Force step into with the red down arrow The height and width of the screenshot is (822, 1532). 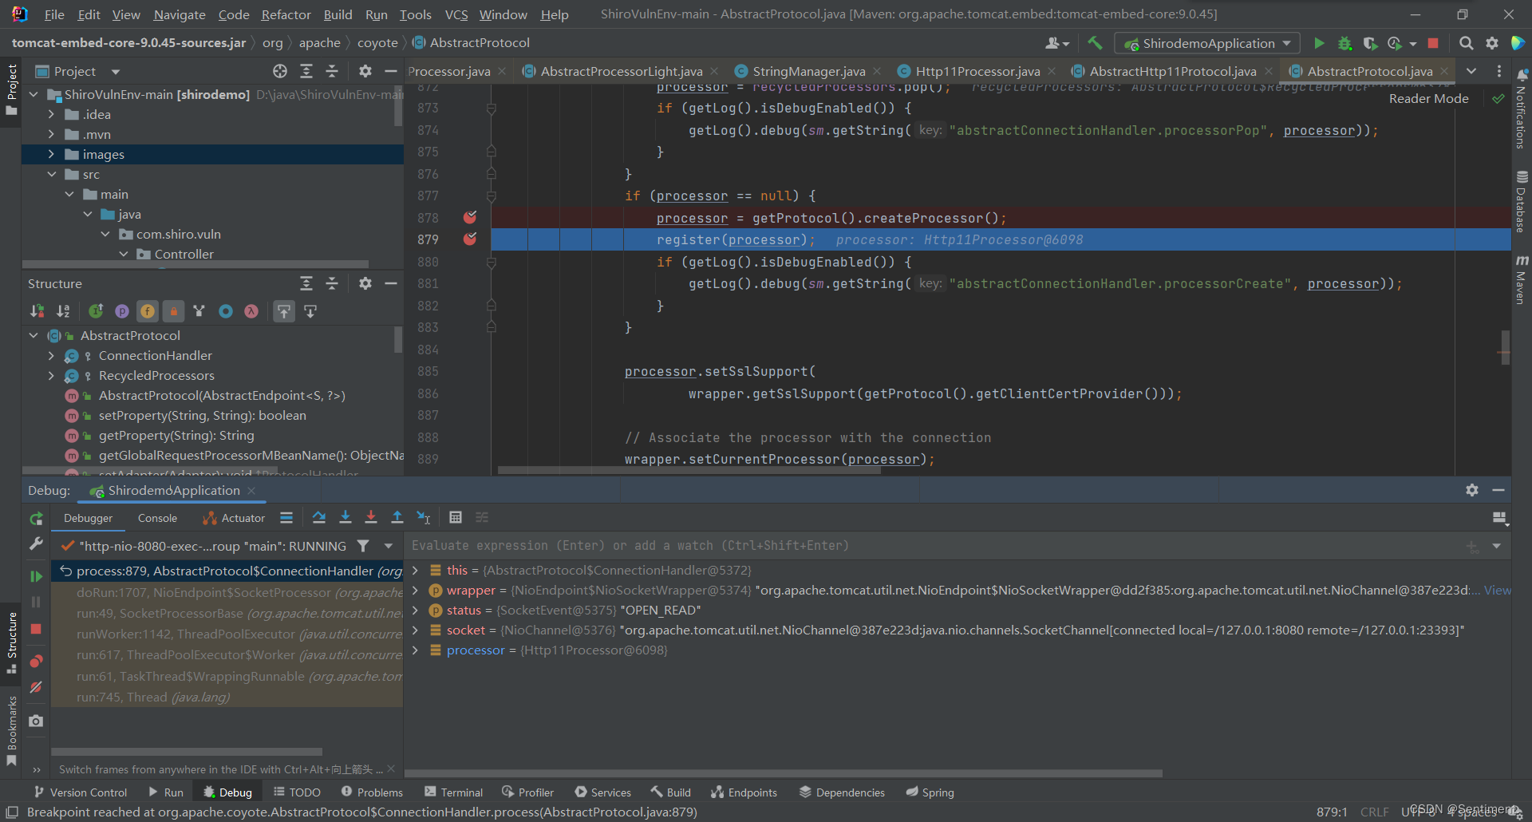click(371, 517)
